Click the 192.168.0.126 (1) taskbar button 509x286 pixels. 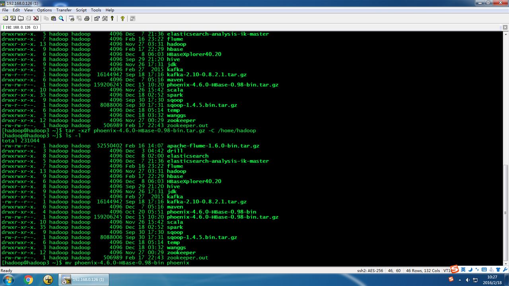(x=83, y=280)
